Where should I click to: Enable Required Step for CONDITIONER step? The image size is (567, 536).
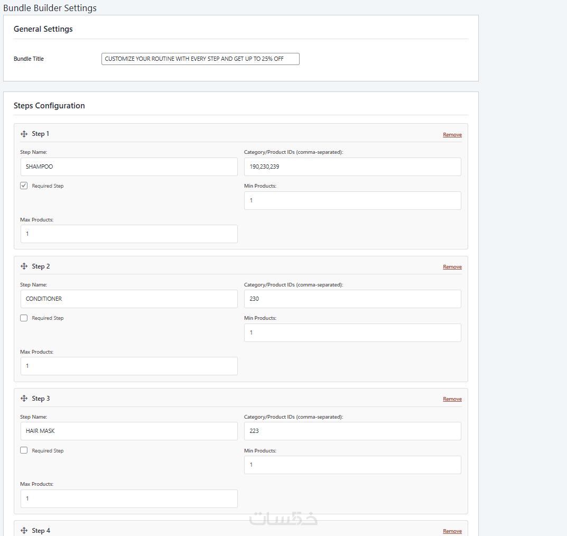(x=24, y=318)
